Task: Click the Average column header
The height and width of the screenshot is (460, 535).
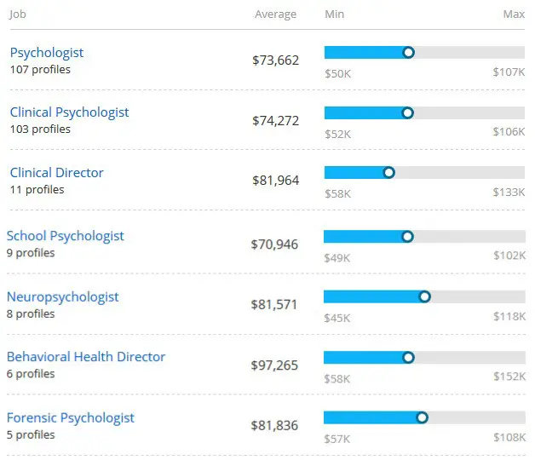Action: (x=275, y=14)
